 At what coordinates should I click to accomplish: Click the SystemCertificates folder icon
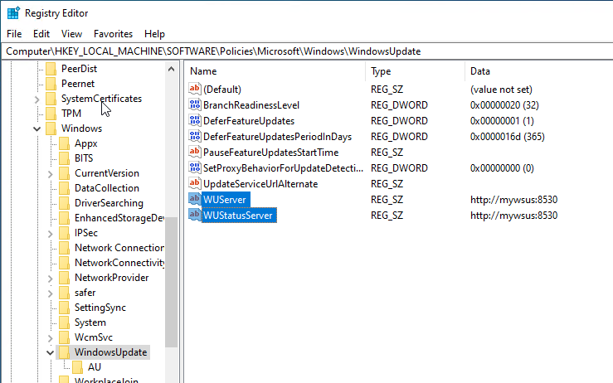pyautogui.click(x=51, y=99)
